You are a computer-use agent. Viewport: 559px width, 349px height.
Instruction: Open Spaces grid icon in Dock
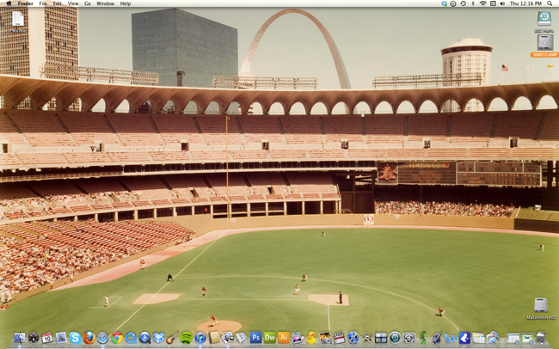click(381, 337)
